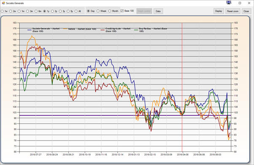Viewport: 254px width, 165px height.
Task: Click the monitor icon in the title bar
Action: point(229,3)
